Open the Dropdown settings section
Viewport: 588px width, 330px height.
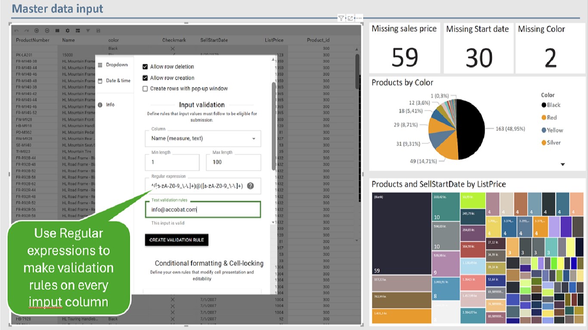point(113,65)
